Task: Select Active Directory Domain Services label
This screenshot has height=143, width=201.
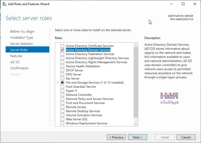Action: point(88,50)
